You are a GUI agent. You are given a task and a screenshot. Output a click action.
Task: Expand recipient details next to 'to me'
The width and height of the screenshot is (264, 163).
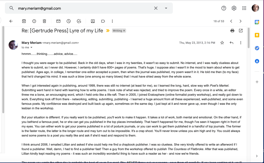[31, 47]
